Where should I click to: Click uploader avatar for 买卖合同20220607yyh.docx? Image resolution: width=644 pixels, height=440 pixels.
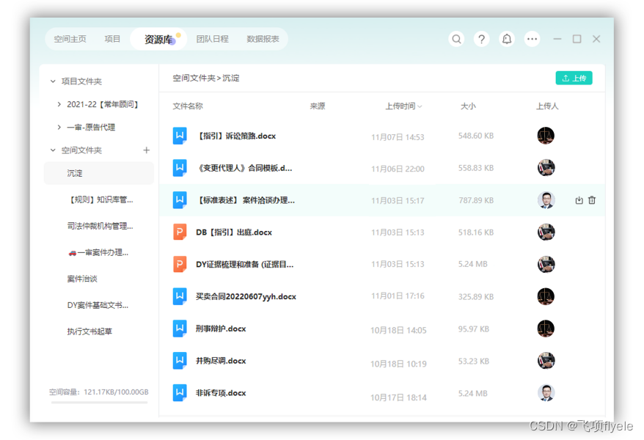coord(546,296)
